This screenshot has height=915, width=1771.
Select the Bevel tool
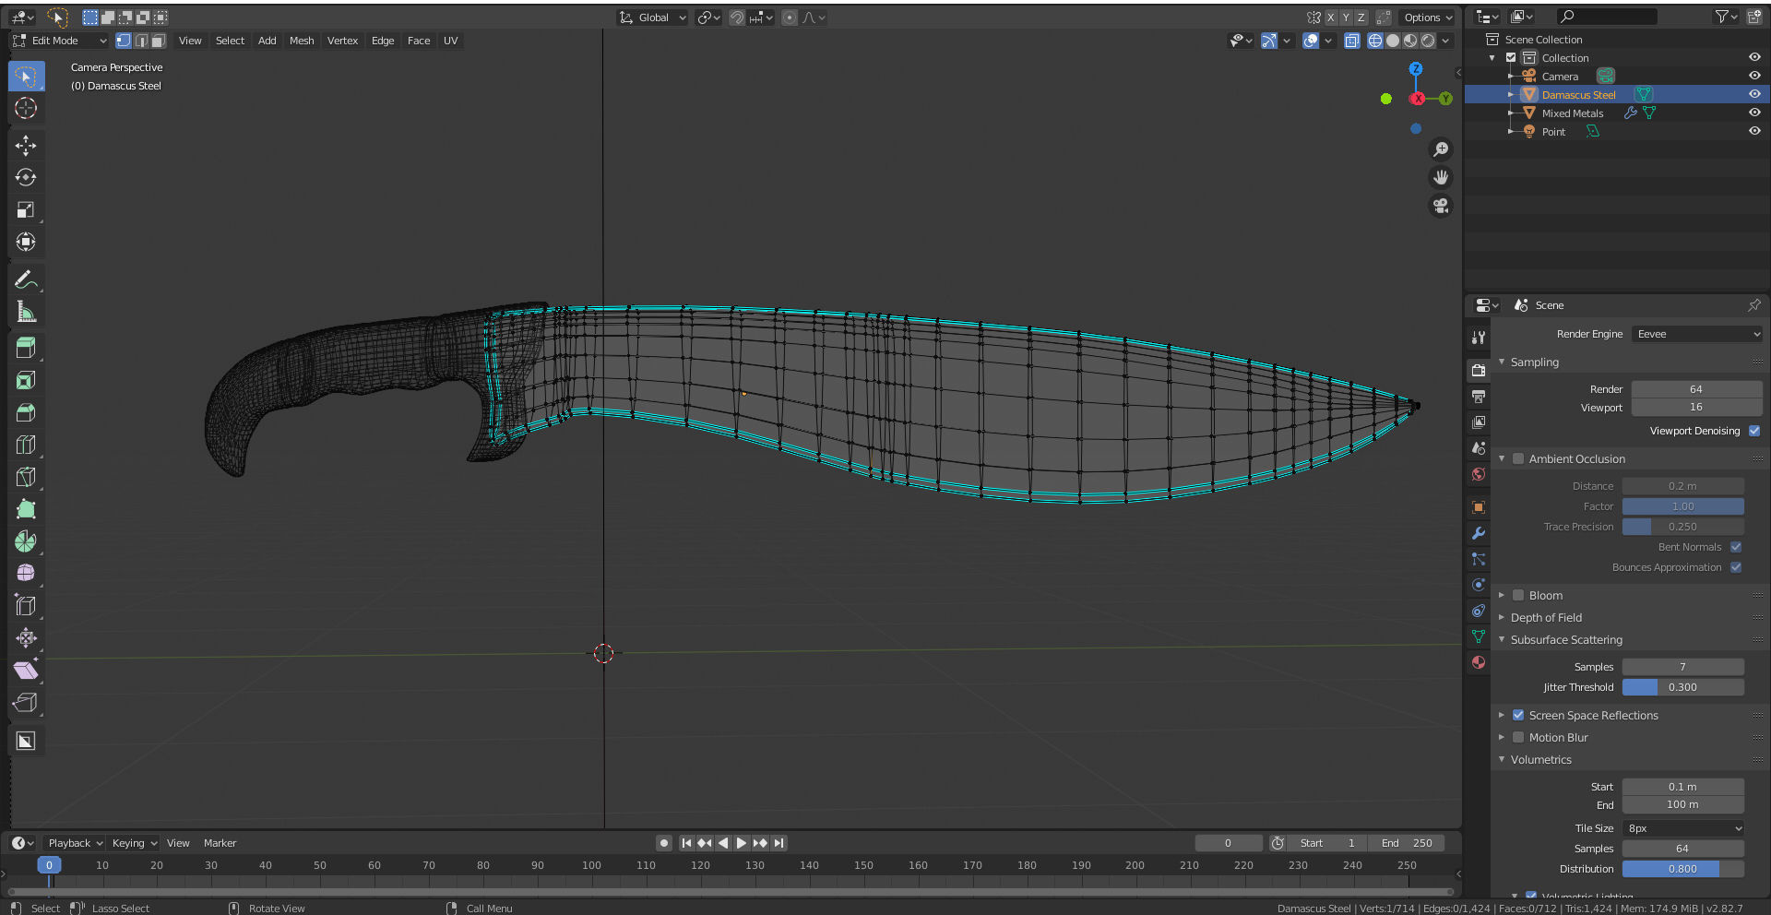(26, 412)
